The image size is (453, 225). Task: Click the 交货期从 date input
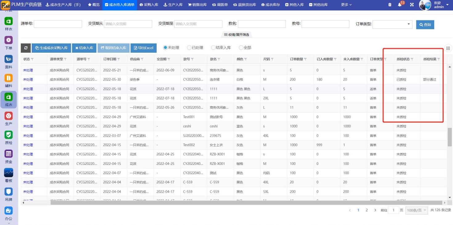click(128, 24)
